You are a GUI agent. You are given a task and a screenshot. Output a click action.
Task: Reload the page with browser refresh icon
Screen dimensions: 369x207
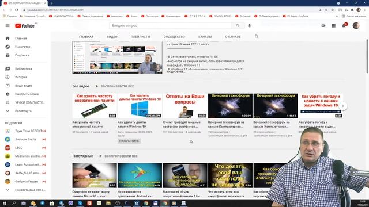[17, 10]
